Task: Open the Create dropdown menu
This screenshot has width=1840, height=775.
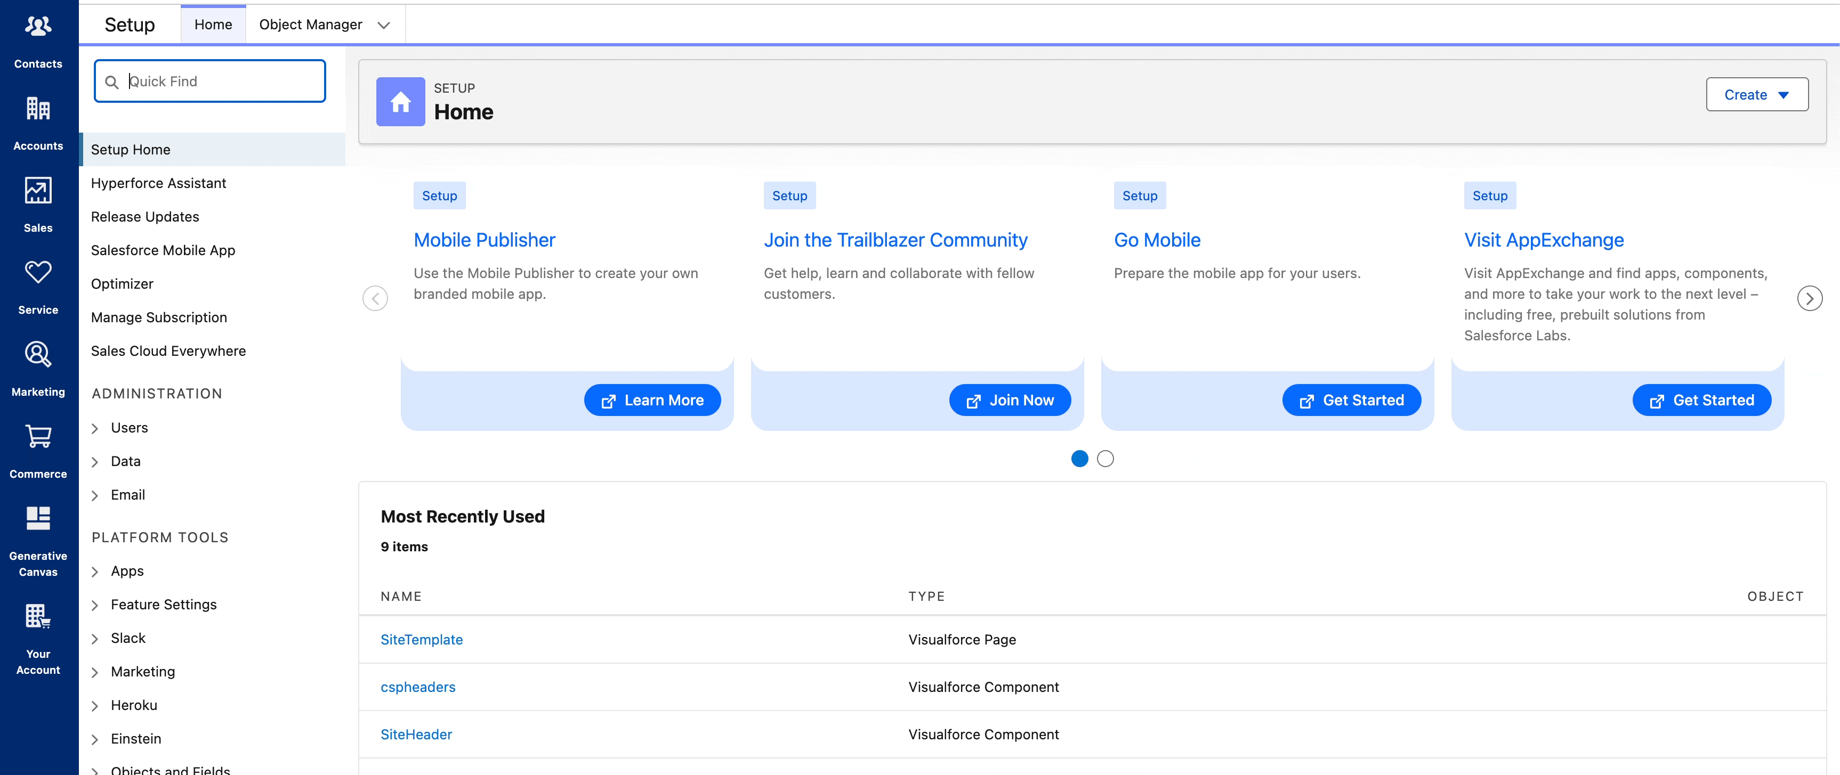Action: [1756, 94]
